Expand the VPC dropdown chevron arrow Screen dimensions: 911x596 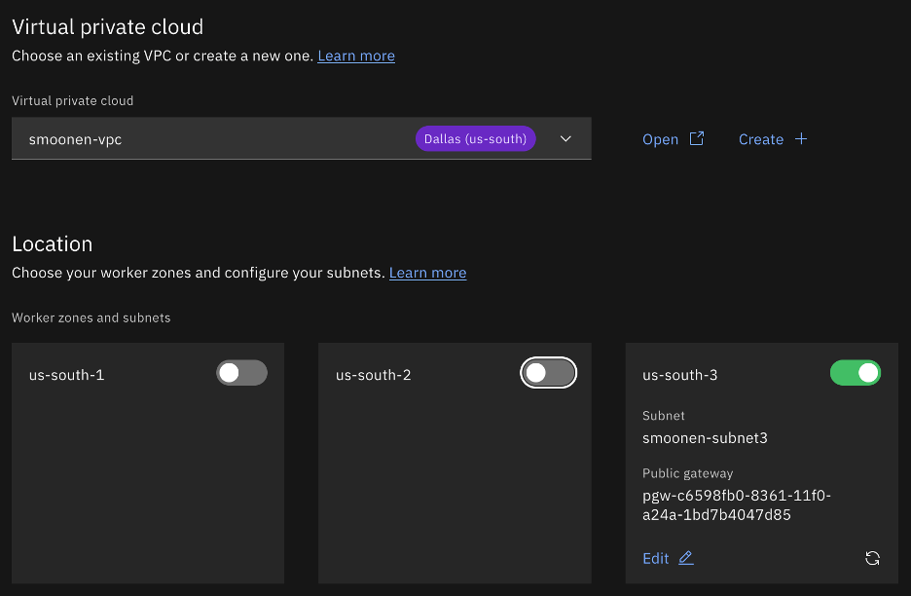pyautogui.click(x=565, y=139)
